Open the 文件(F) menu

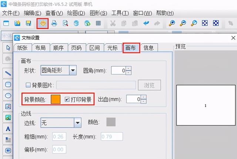11,13
